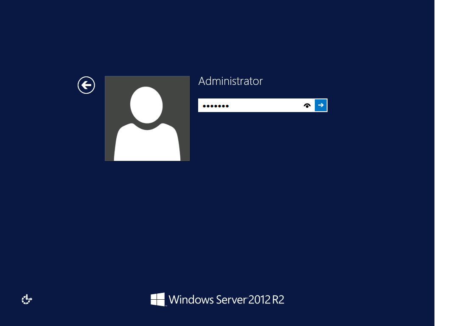Reveal the password with the eye icon
Screen dimensions: 465x326
(x=307, y=106)
